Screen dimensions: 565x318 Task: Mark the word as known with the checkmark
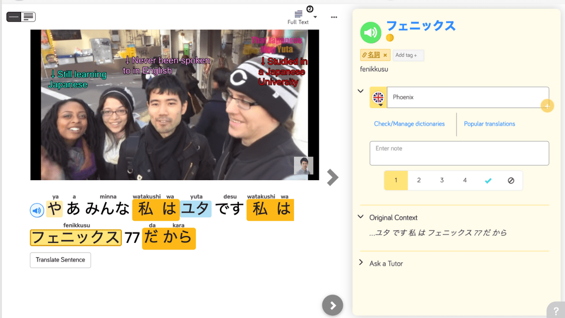click(x=488, y=180)
